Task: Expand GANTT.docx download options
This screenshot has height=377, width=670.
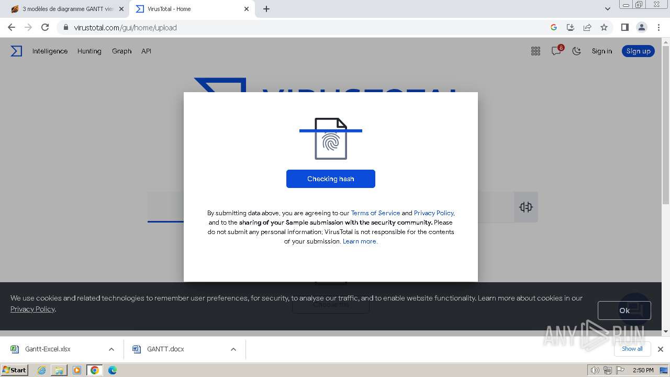Action: point(233,349)
